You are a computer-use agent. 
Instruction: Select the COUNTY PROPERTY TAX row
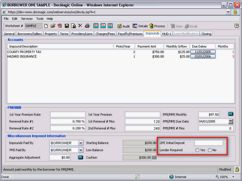121,52
